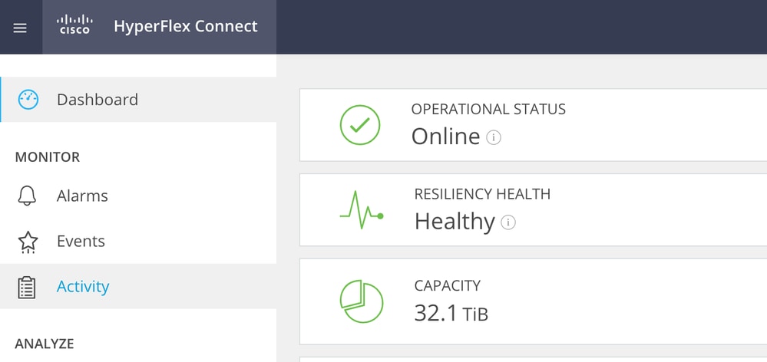Screen dimensions: 767x362
Task: Click the Operational Status checkmark icon
Action: click(359, 125)
